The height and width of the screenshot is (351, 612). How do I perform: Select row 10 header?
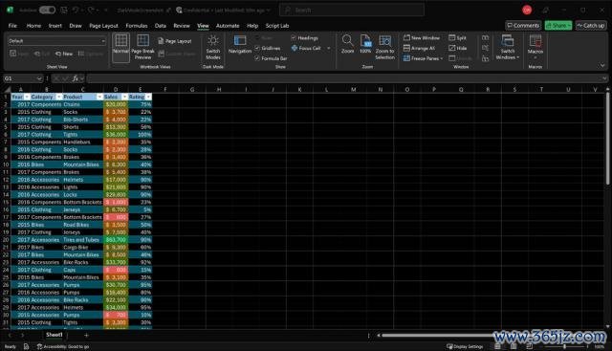click(x=6, y=165)
